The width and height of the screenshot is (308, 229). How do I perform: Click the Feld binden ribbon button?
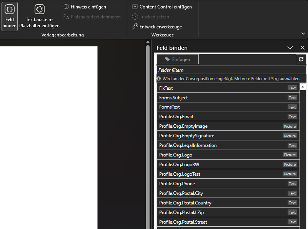pos(10,16)
